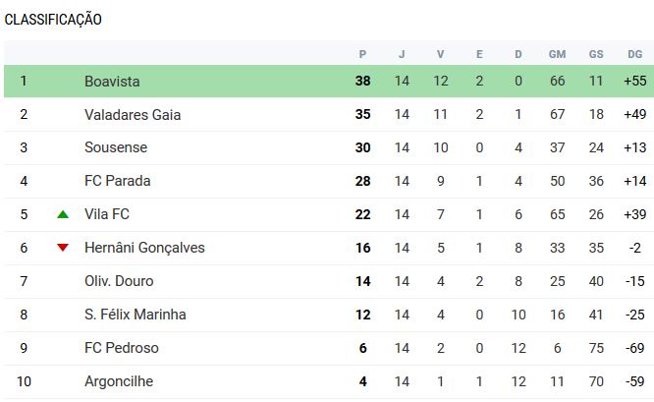This screenshot has height=402, width=654.
Task: Select the Argoncilhe team name
Action: point(119,381)
